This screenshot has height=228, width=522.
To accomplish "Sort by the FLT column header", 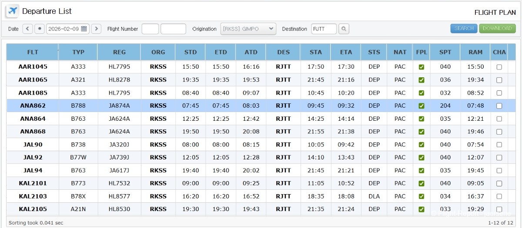I will (x=33, y=52).
